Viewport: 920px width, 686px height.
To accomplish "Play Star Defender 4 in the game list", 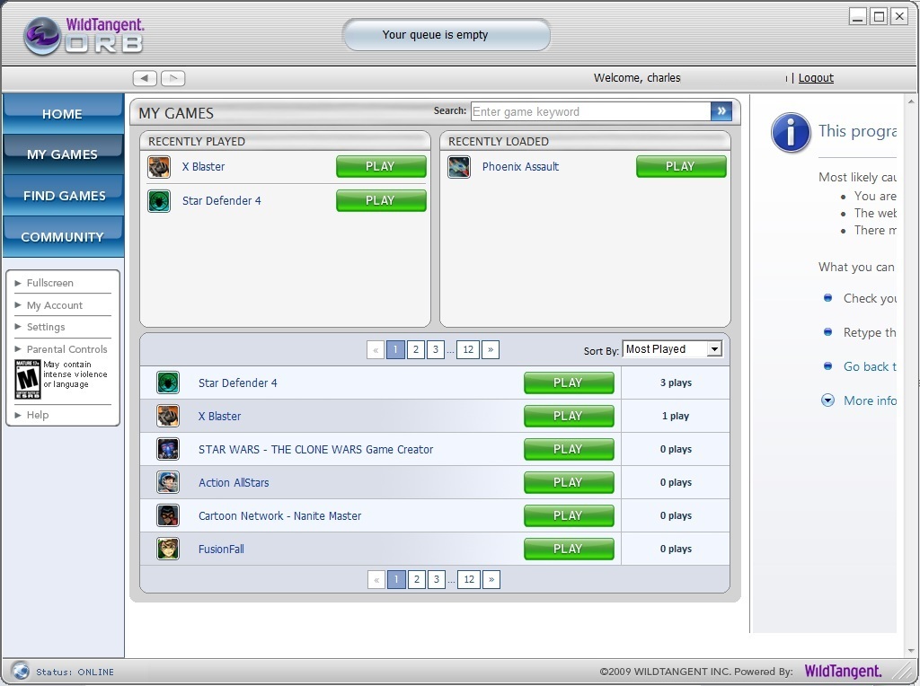I will click(x=569, y=383).
